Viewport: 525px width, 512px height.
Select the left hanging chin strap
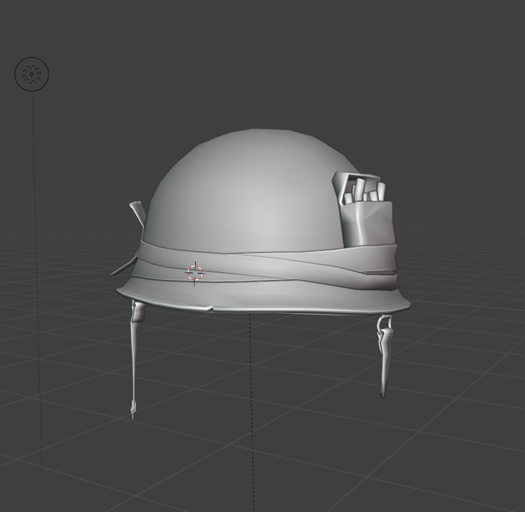pyautogui.click(x=135, y=354)
